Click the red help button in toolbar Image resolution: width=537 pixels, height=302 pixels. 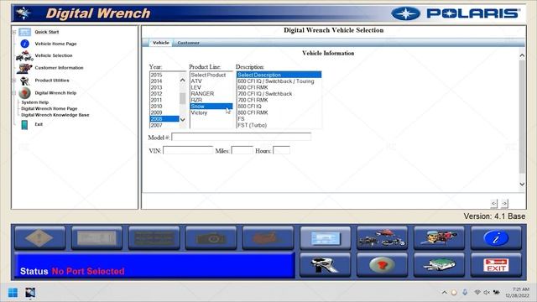pyautogui.click(x=383, y=265)
